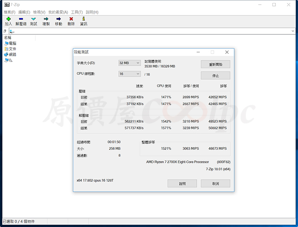Open the File (檔案) menu
Screen dimensions: 298x227
9,12
